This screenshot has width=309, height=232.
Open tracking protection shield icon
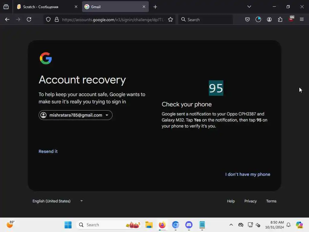[48, 20]
